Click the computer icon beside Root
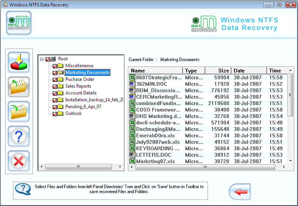This screenshot has height=206, width=298. click(53, 59)
